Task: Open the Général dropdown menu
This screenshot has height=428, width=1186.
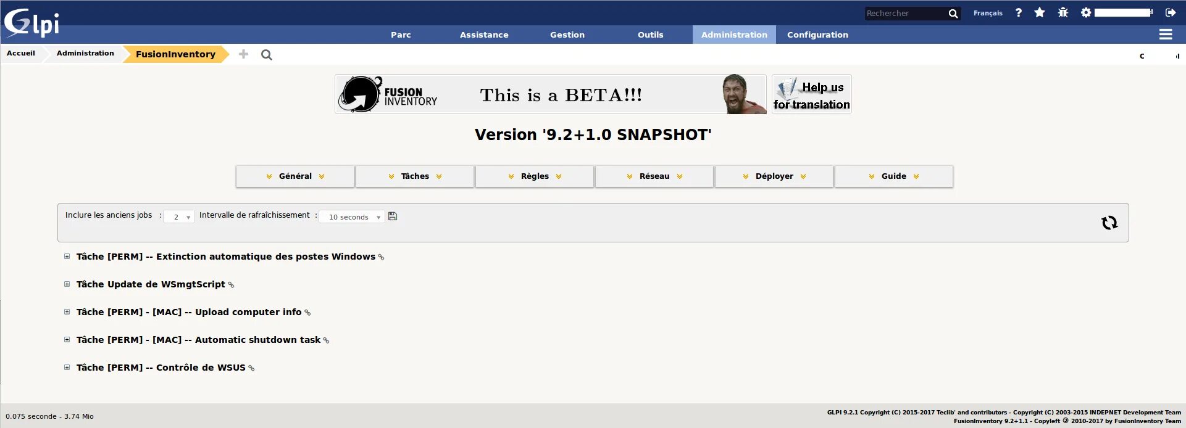Action: [x=295, y=176]
